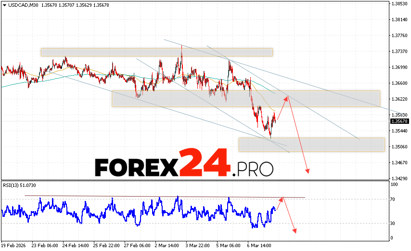
Task: Click the 3 Mar 22:00 time label
Action: 197,244
